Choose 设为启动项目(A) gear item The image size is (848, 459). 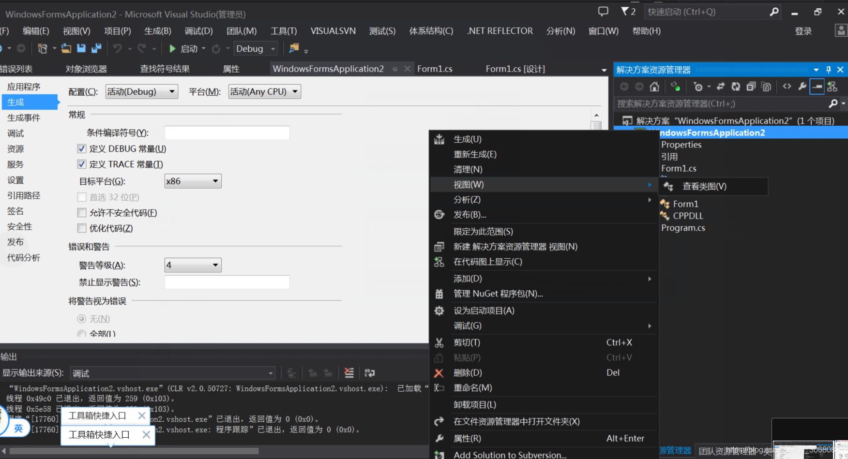pyautogui.click(x=544, y=311)
